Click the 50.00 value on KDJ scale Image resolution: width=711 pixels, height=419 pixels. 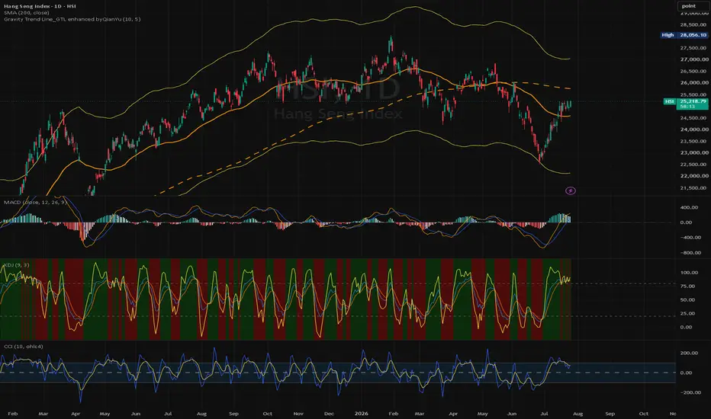(686, 300)
